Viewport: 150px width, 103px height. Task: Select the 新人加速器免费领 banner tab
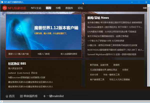[69, 54]
